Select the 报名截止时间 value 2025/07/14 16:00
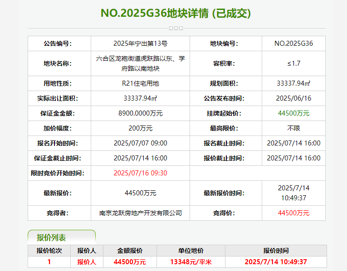 click(x=293, y=143)
